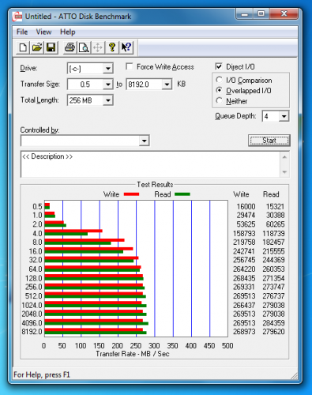Open the maximum transfer size 8192.0 dropdown
Image resolution: width=312 pixels, height=395 pixels.
point(167,85)
